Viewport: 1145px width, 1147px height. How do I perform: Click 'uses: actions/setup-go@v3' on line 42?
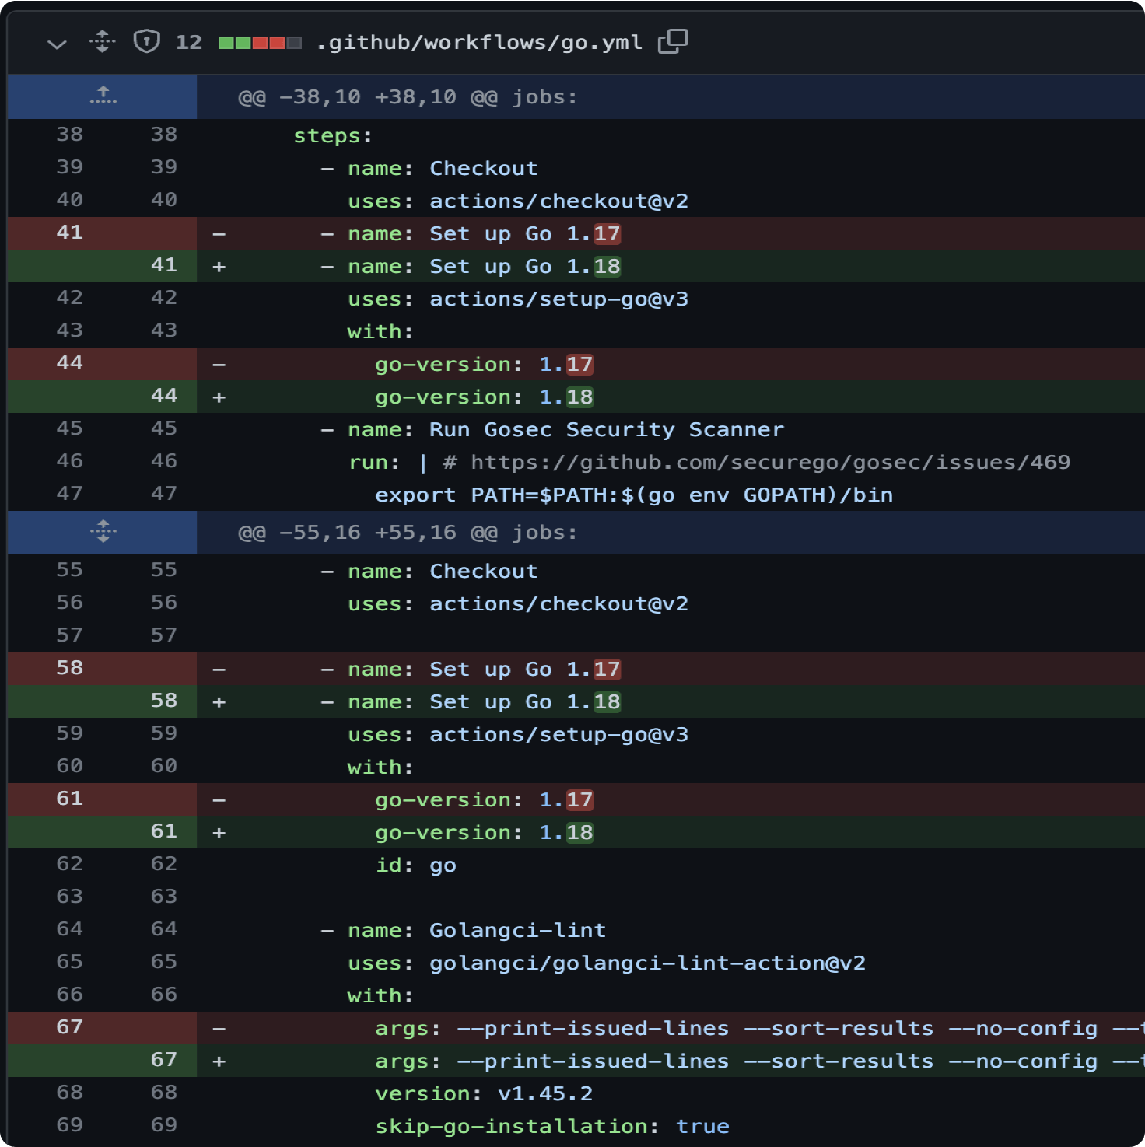[518, 299]
